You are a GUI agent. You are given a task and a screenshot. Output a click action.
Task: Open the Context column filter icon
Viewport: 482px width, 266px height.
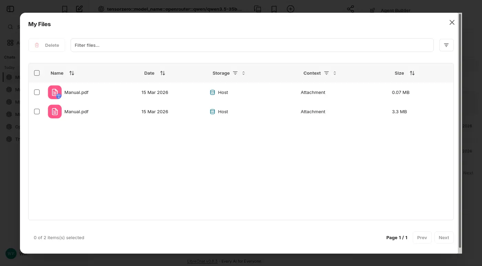pyautogui.click(x=326, y=73)
